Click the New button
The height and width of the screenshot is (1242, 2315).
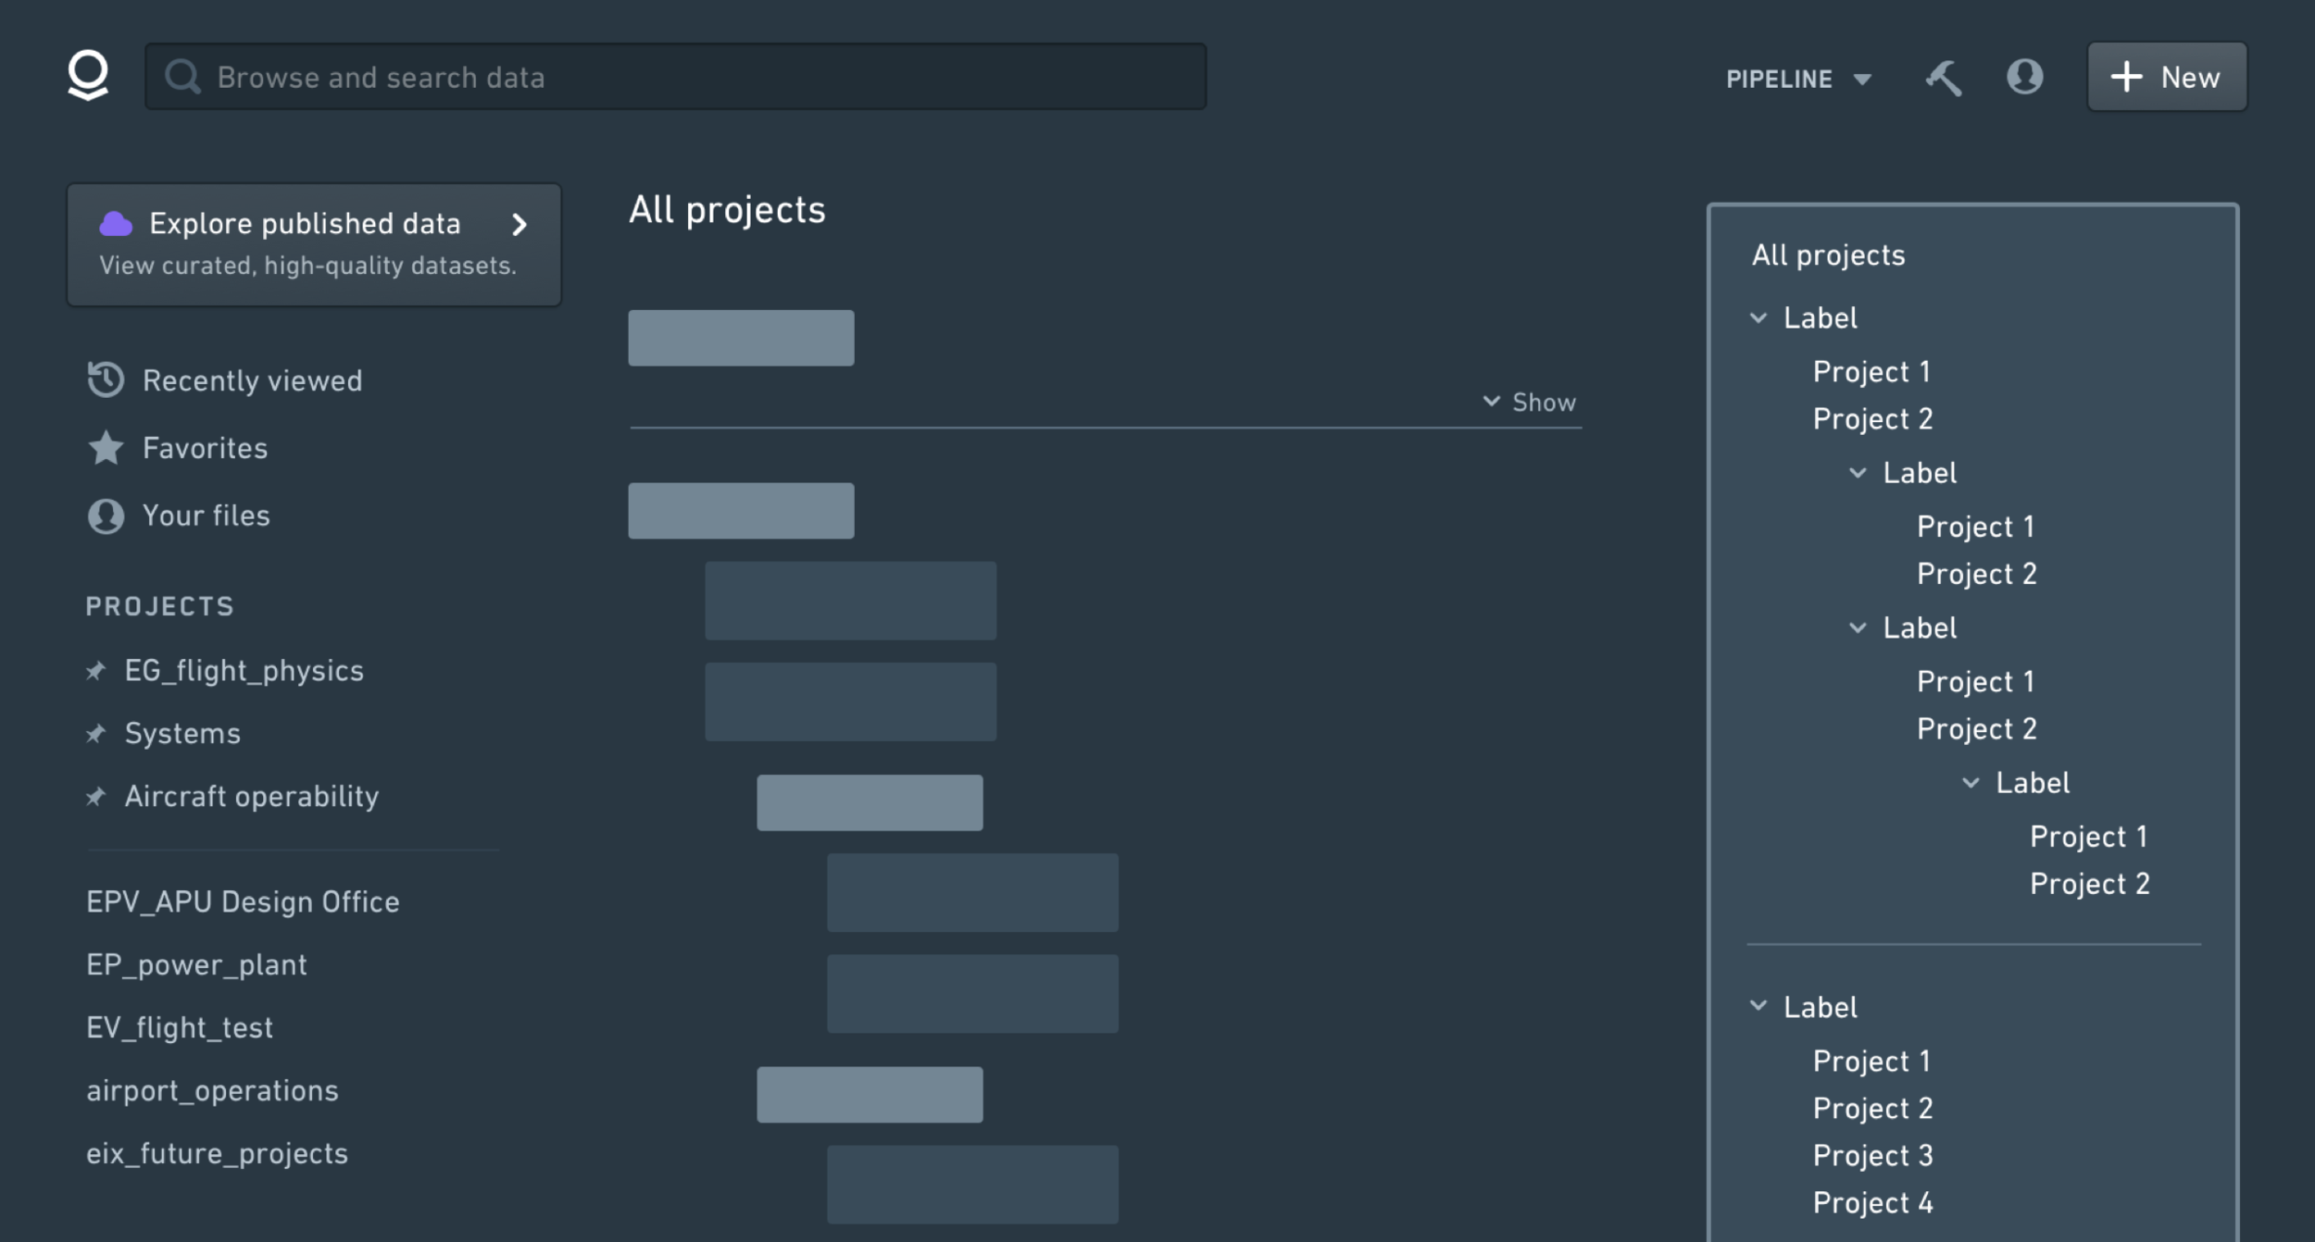(x=2166, y=77)
